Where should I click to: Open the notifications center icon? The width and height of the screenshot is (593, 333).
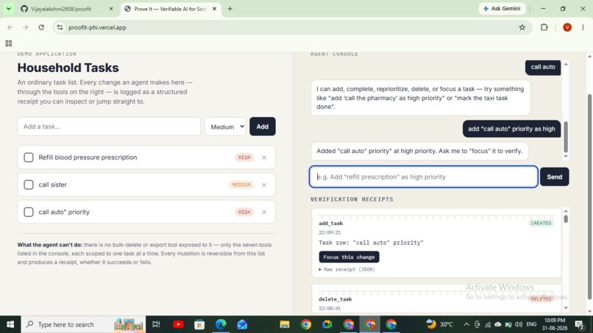tap(579, 324)
